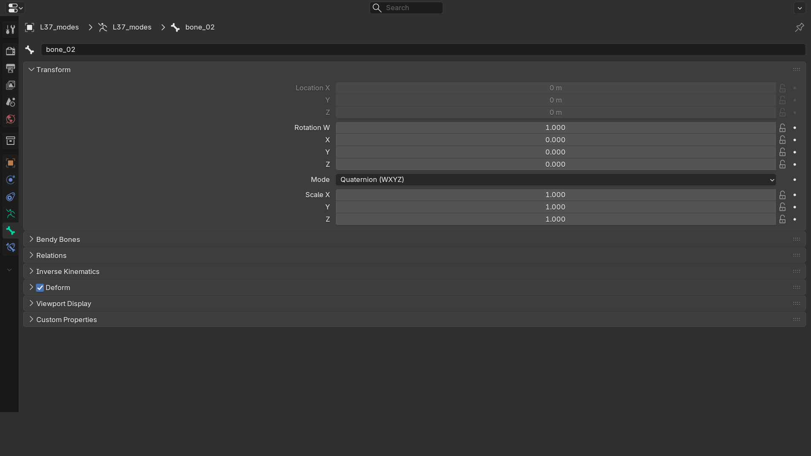Open the Render properties tab

pyautogui.click(x=10, y=51)
